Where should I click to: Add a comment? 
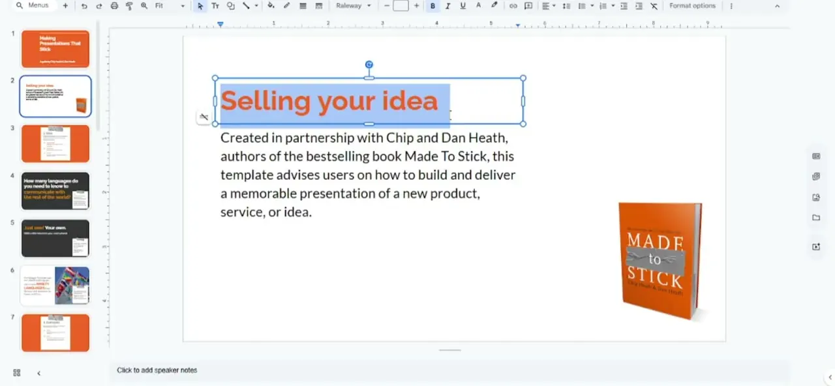click(528, 6)
